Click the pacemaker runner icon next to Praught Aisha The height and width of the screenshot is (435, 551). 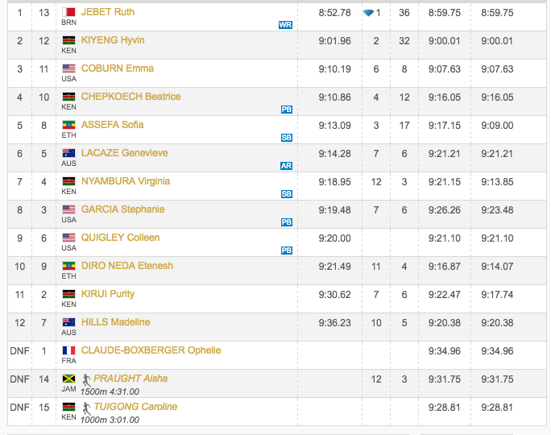[x=86, y=379]
